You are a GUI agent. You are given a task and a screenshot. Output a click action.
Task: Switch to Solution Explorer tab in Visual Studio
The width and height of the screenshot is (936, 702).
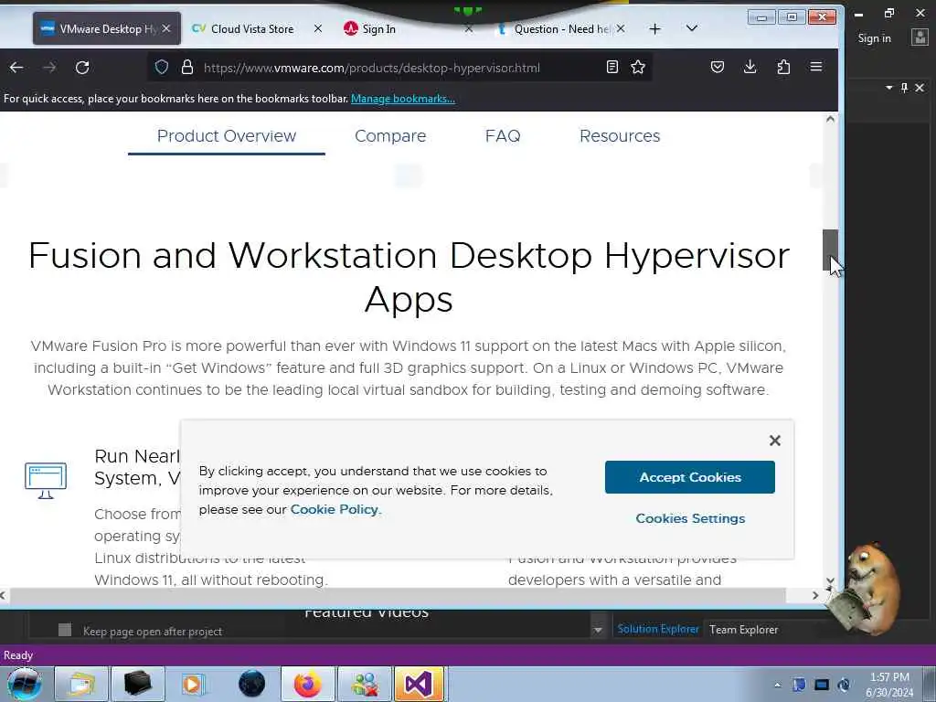[658, 629]
